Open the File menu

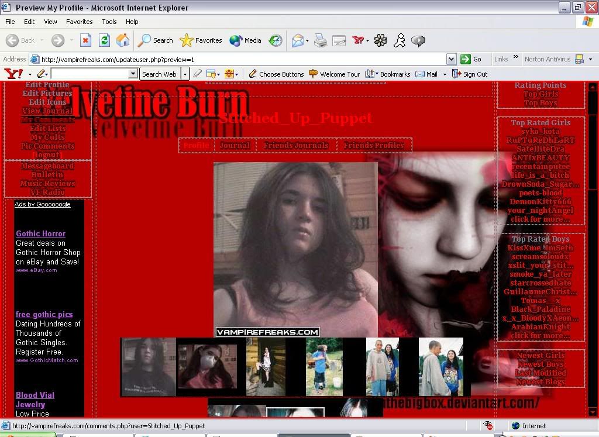click(x=10, y=22)
